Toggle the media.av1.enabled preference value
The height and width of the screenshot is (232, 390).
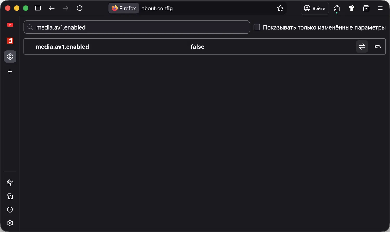click(x=362, y=47)
